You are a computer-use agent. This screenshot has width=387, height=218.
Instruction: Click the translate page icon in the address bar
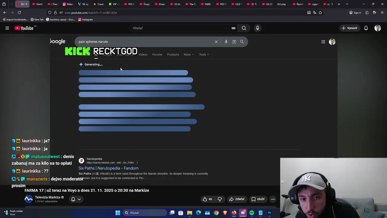pyautogui.click(x=314, y=12)
